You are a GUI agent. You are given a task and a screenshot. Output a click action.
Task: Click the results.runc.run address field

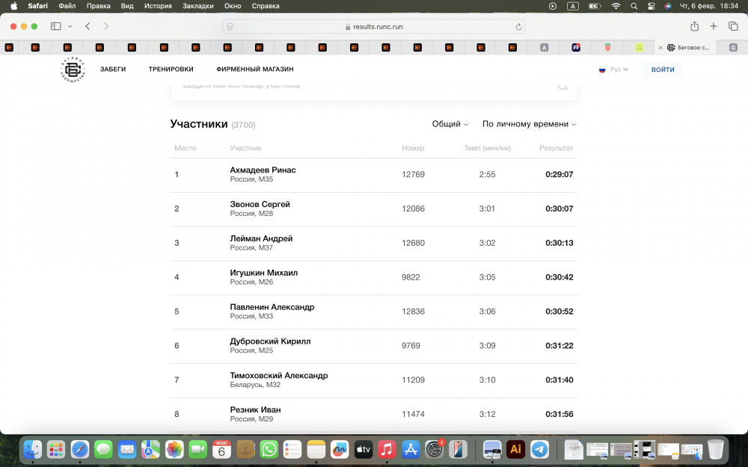click(374, 27)
